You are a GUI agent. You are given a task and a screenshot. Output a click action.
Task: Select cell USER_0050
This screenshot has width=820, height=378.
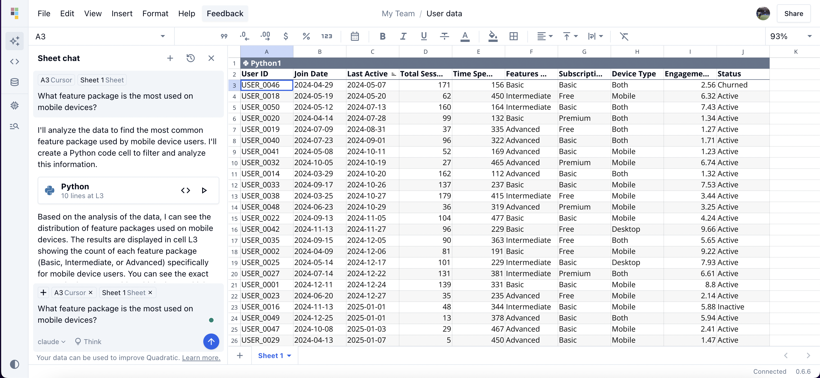click(x=267, y=107)
